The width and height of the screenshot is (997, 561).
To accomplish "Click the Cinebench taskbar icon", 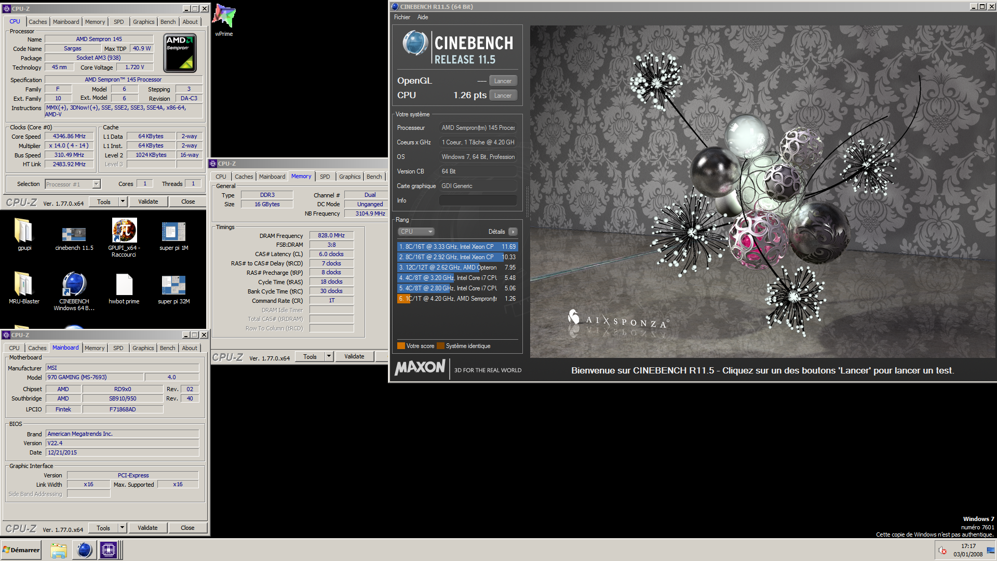I will 84,550.
